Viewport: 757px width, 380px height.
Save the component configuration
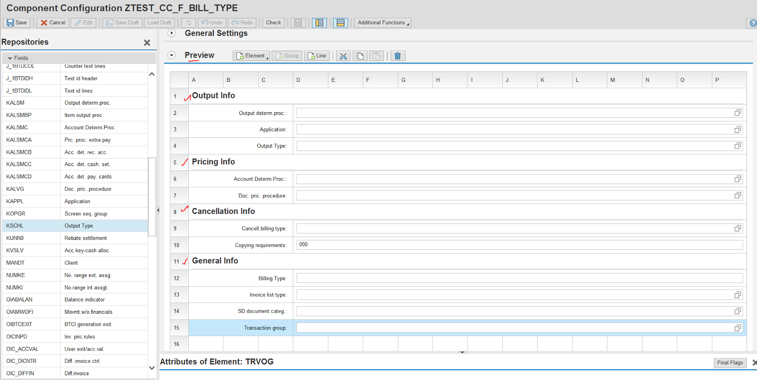tap(17, 23)
